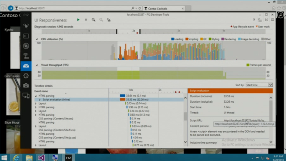Click the blue Loading legend swatch
The width and height of the screenshot is (286, 161).
pyautogui.click(x=172, y=39)
